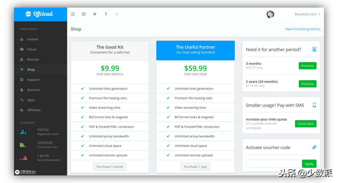
Task: Click the Check Plans button
Action: pos(305,124)
